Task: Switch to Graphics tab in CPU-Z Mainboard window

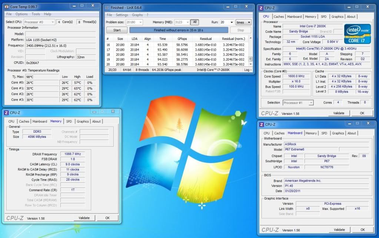Action: pos(338,133)
